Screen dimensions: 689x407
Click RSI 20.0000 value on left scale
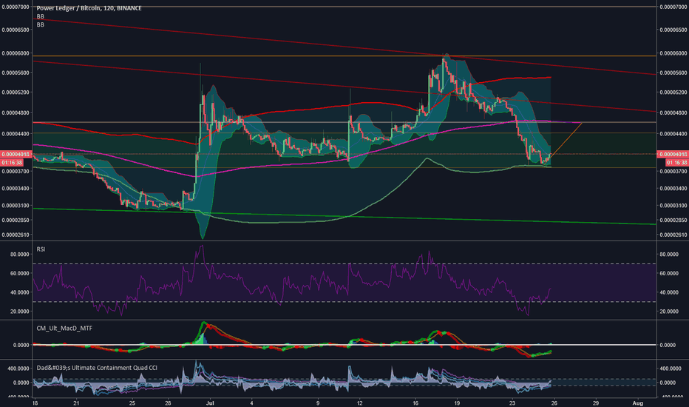tap(19, 312)
